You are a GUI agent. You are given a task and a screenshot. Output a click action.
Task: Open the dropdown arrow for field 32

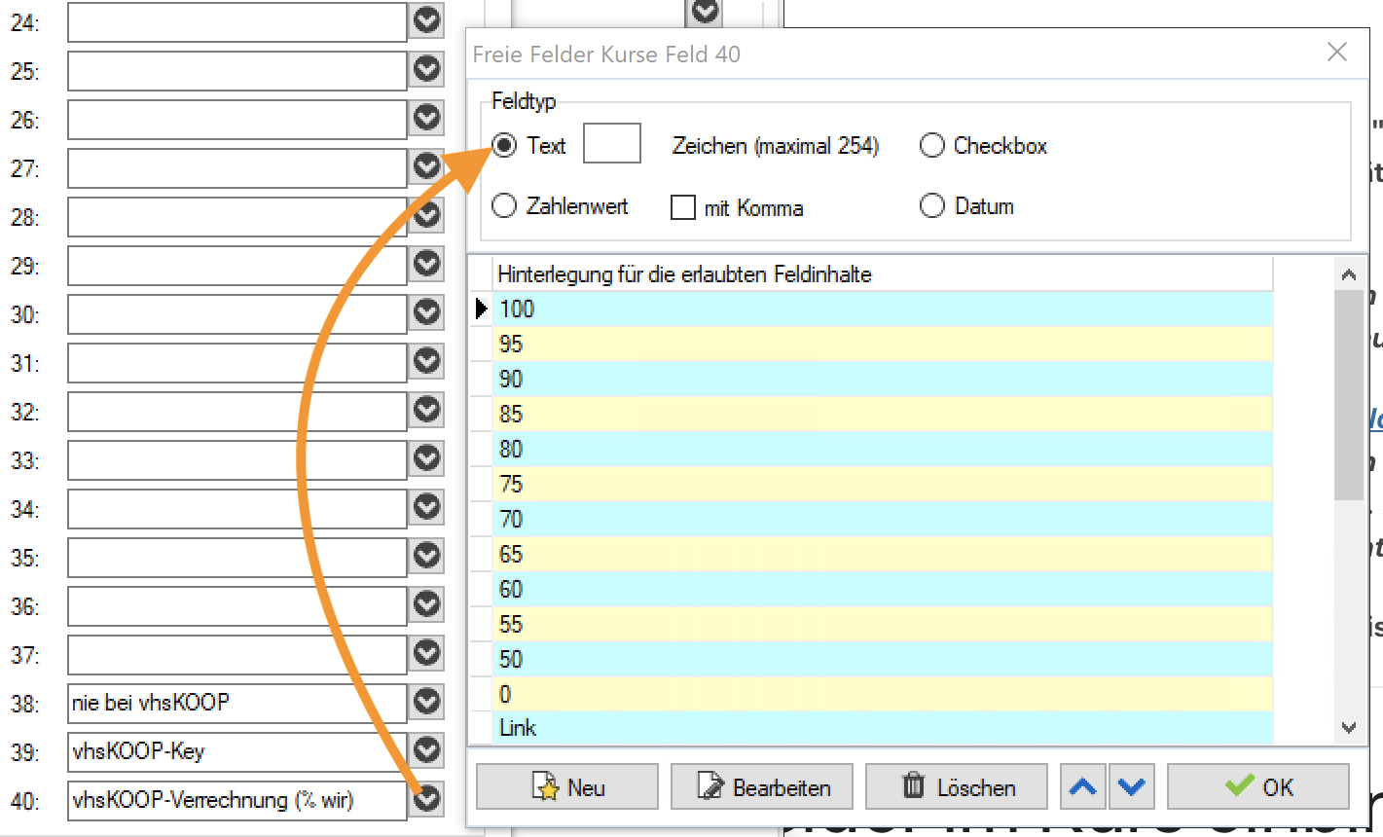pyautogui.click(x=426, y=409)
